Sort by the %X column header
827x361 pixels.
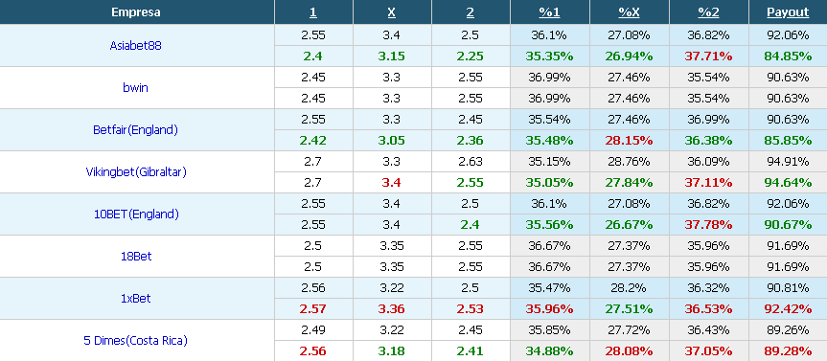629,12
